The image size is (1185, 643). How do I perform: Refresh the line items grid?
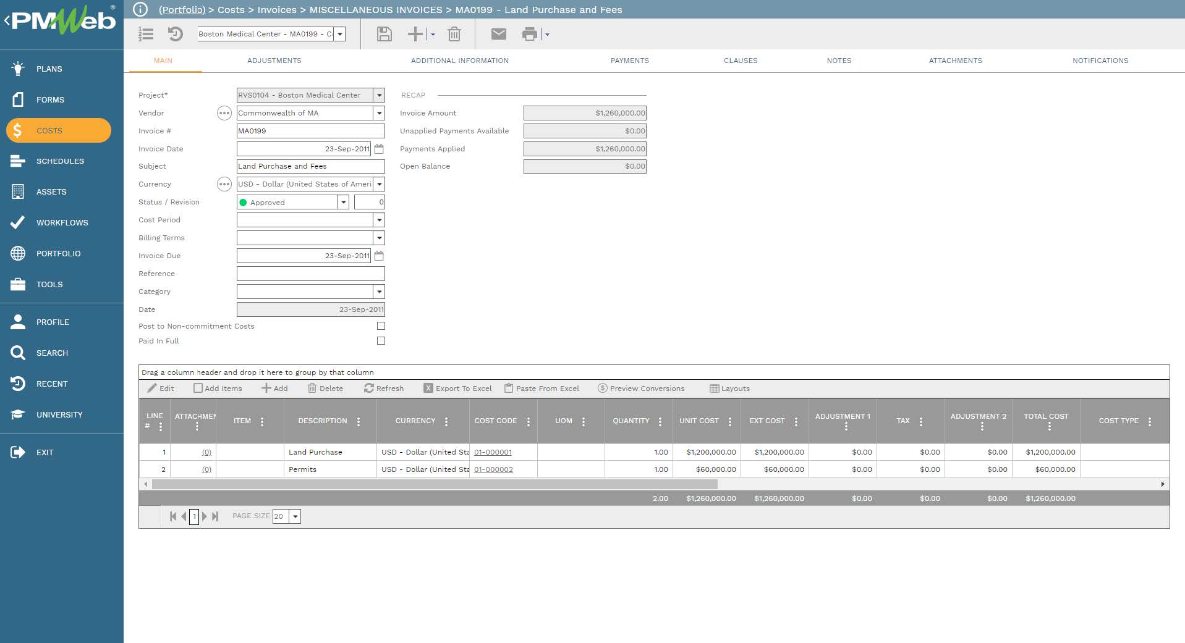(384, 389)
